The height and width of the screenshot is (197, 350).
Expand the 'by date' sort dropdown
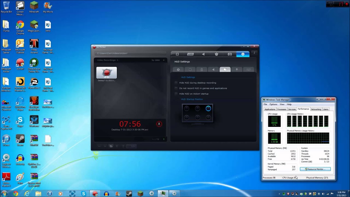point(158,60)
